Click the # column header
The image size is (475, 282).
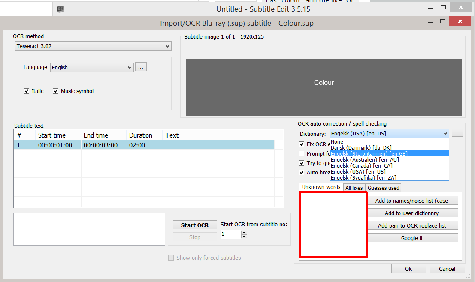pos(25,135)
